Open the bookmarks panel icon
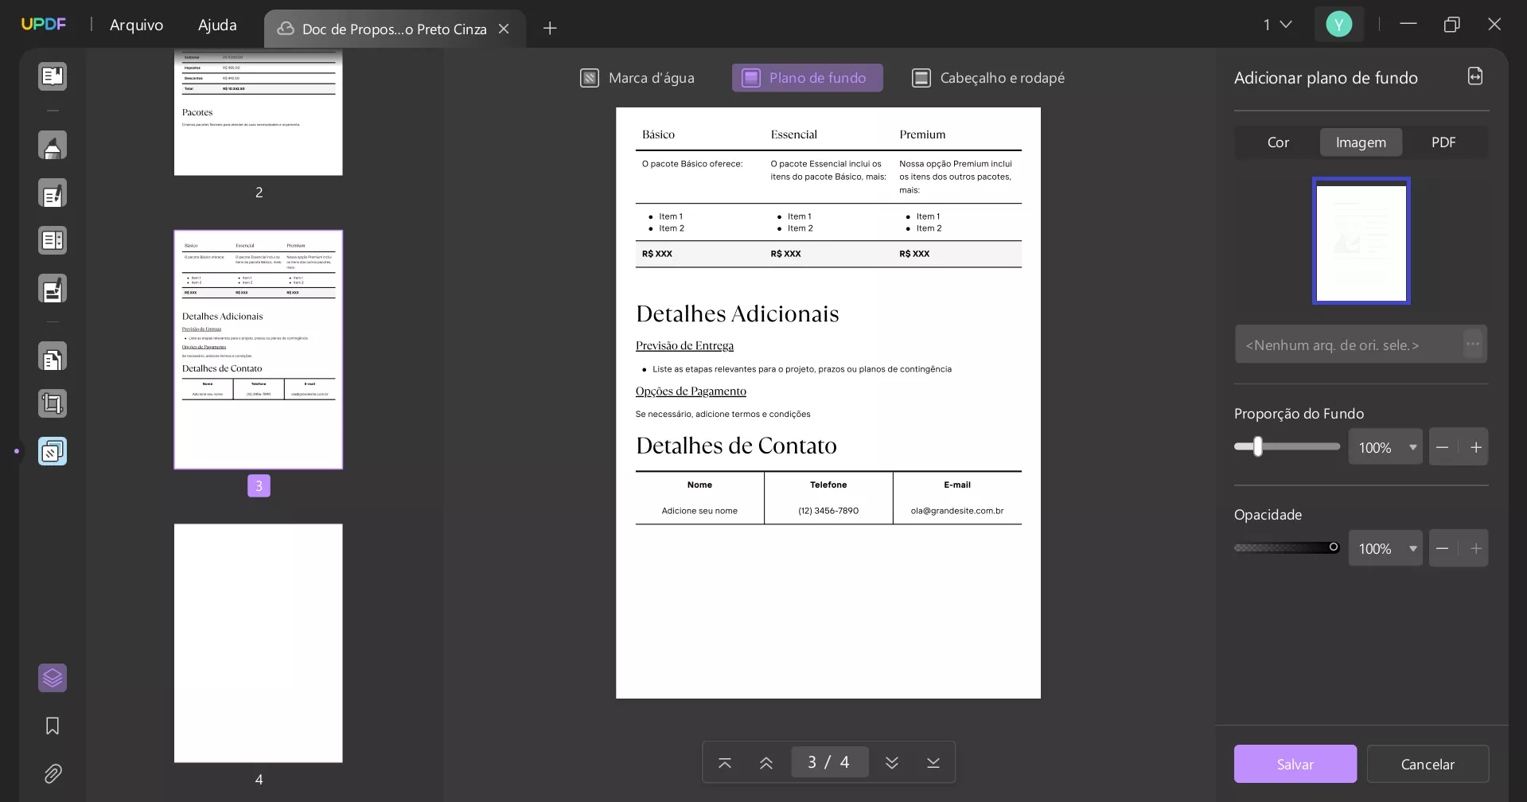This screenshot has width=1527, height=802. pos(53,726)
